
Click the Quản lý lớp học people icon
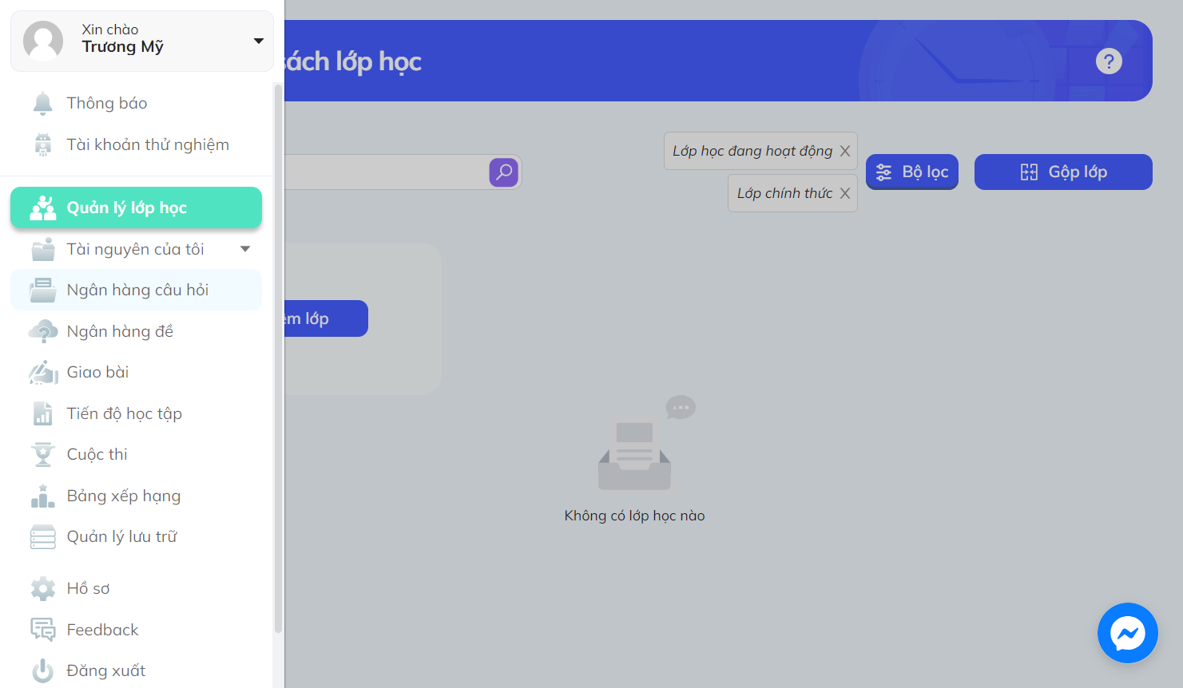point(43,208)
